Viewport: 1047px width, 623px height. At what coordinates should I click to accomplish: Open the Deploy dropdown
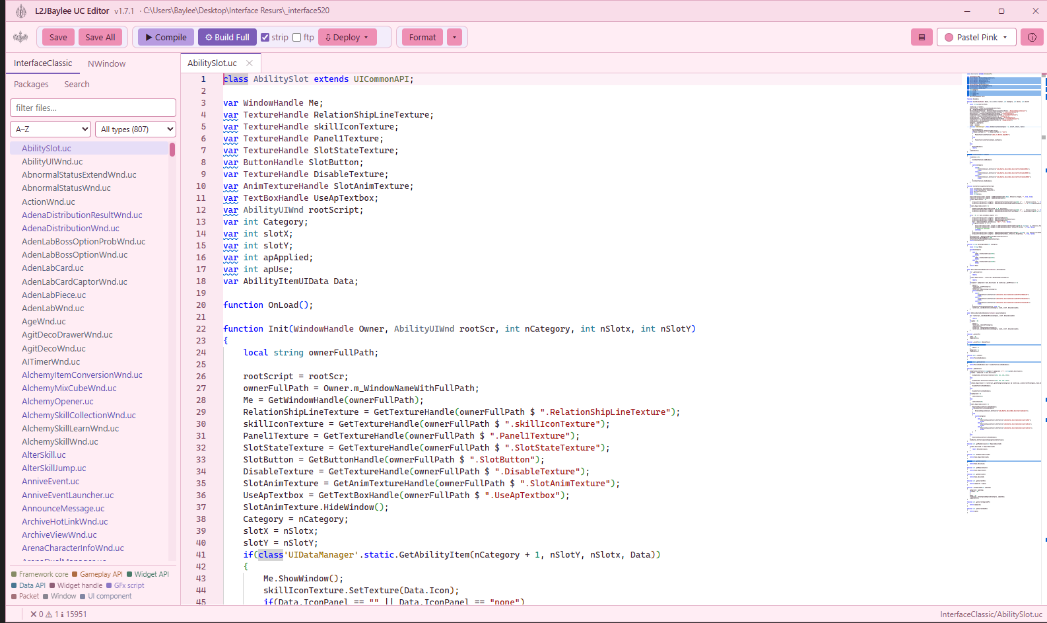tap(347, 37)
